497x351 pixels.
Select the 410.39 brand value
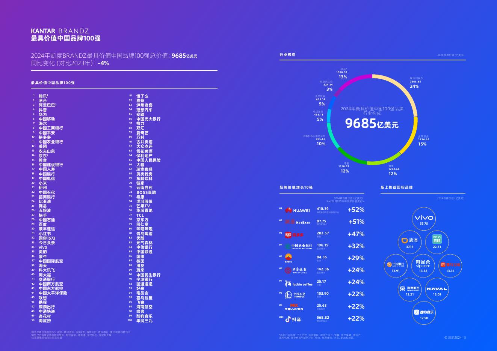pyautogui.click(x=323, y=209)
